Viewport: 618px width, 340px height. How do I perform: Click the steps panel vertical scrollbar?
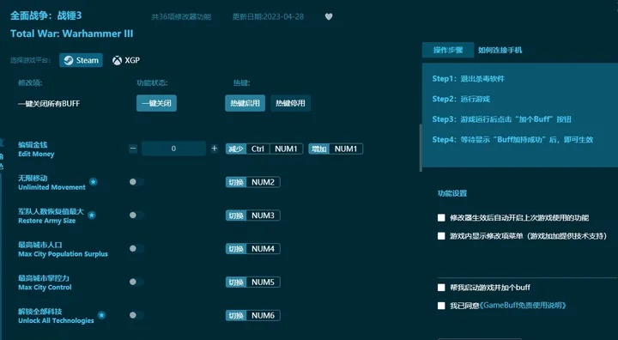420,148
